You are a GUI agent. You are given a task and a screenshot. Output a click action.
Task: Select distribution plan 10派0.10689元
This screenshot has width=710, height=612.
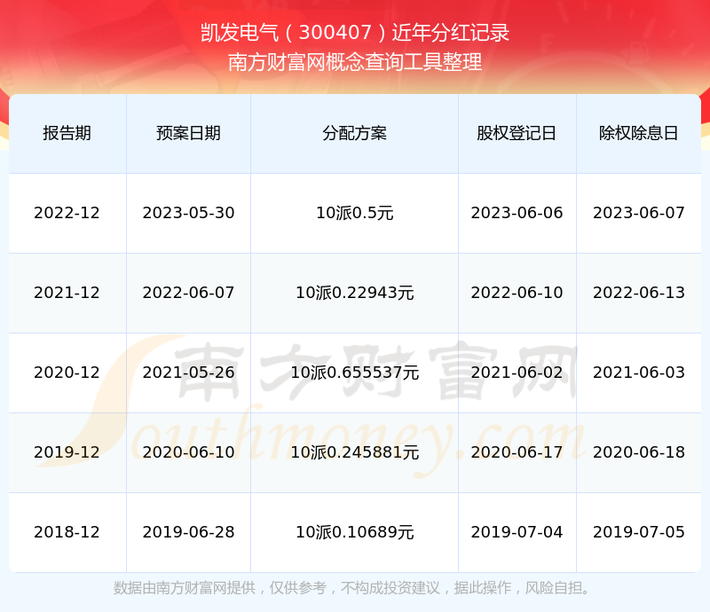pyautogui.click(x=354, y=532)
